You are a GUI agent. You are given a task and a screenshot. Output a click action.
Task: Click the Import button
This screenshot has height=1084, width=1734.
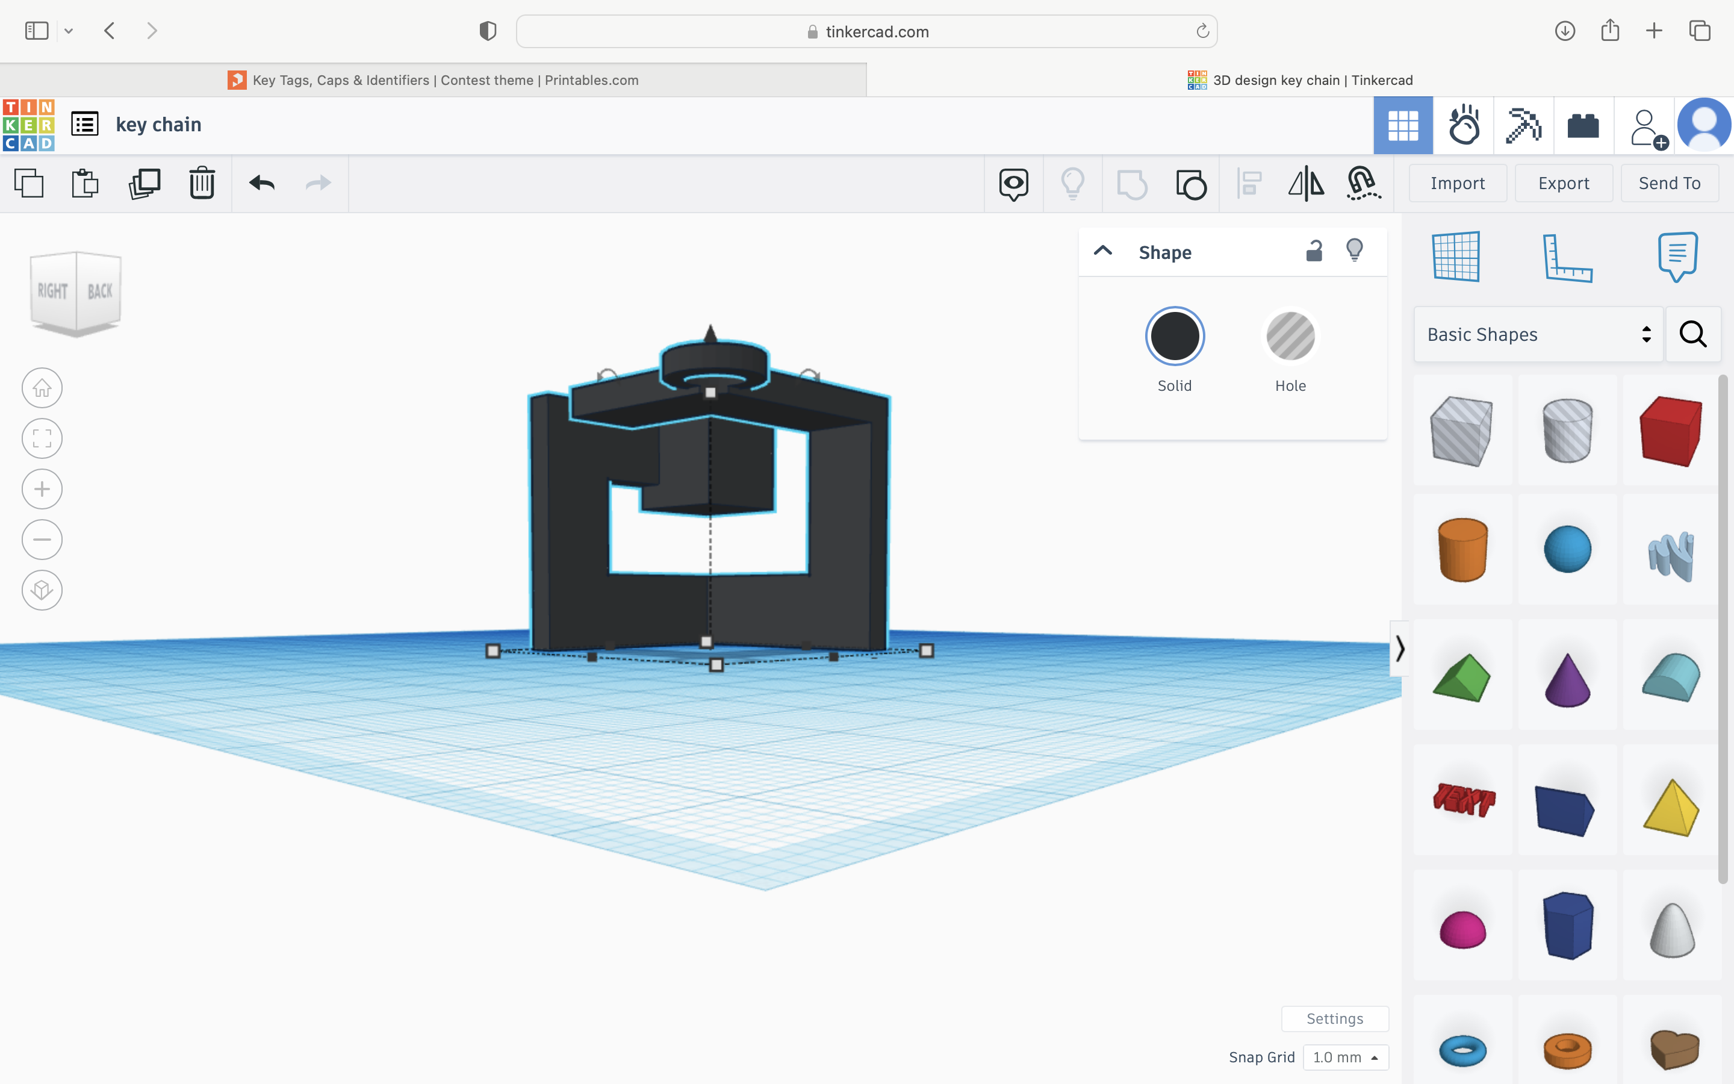[x=1458, y=184]
